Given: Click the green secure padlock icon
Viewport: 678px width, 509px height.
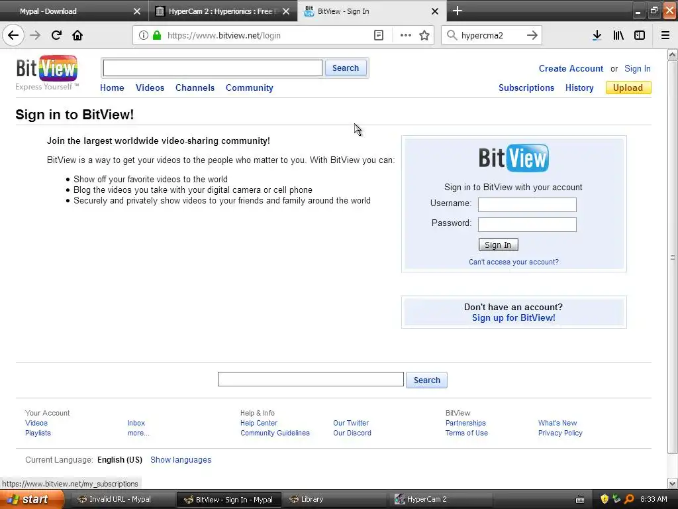Looking at the screenshot, I should tap(157, 35).
